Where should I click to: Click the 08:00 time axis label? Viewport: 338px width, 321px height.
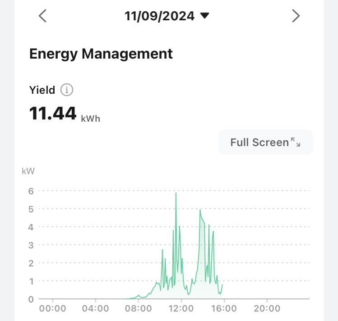pyautogui.click(x=139, y=309)
